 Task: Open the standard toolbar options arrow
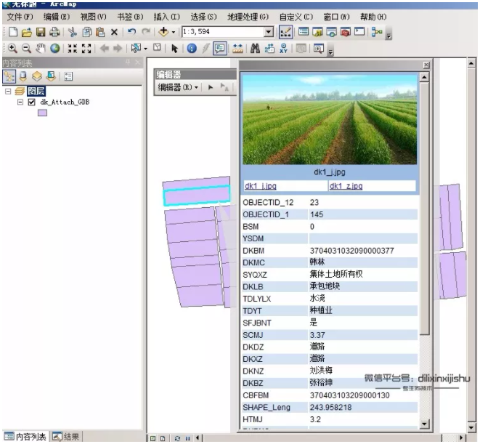389,36
